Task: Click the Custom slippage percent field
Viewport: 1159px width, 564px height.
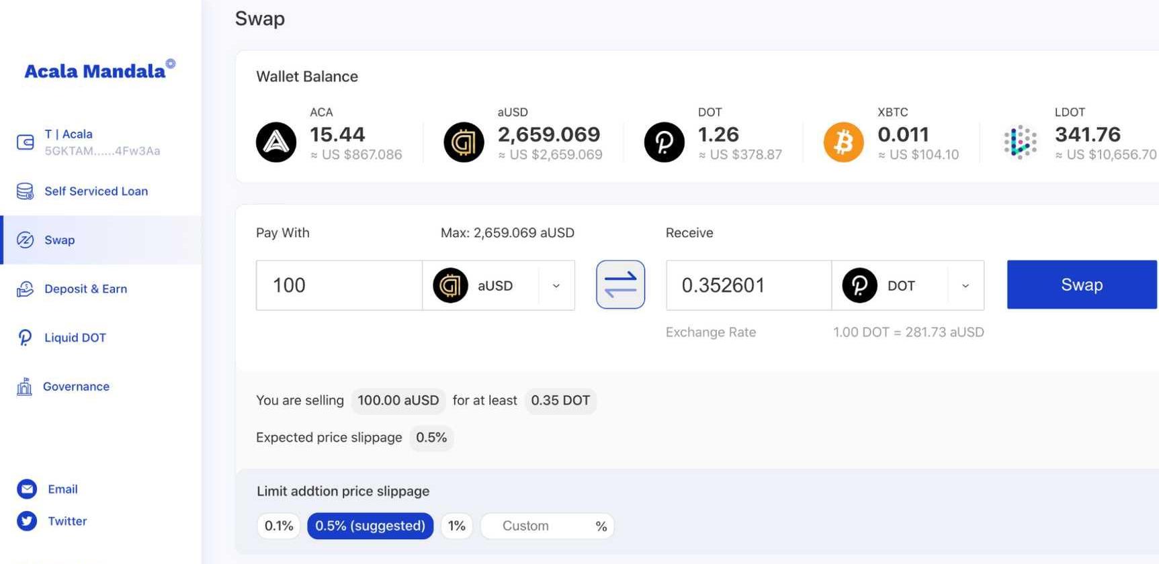Action: point(538,526)
